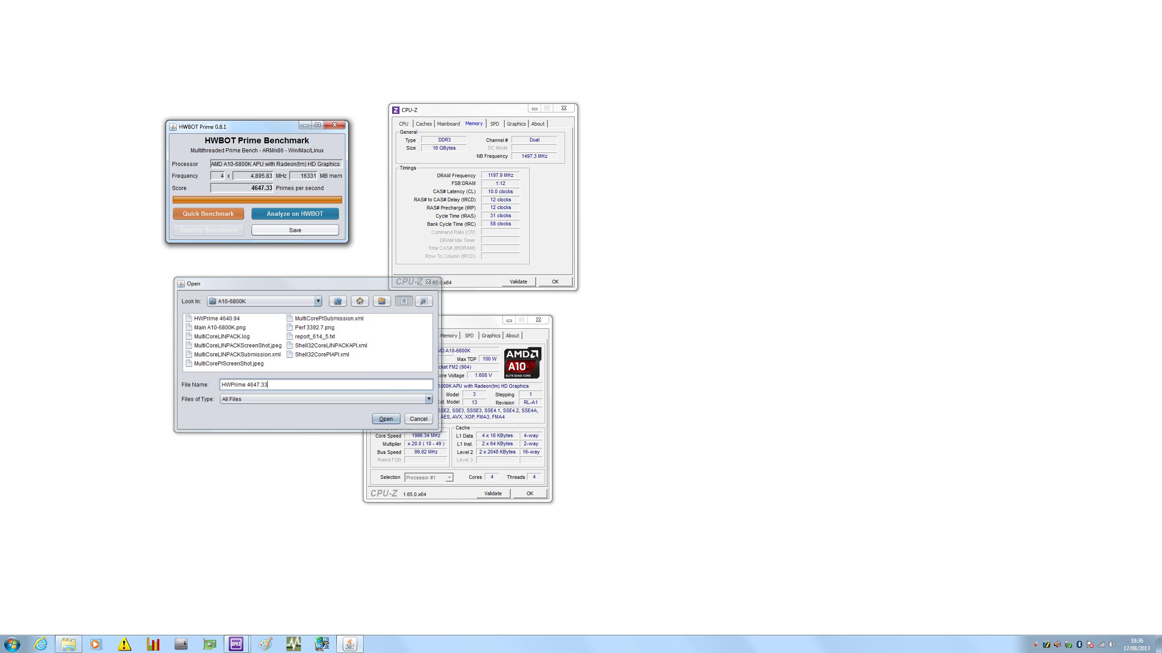Image resolution: width=1162 pixels, height=653 pixels.
Task: Click the File Name input field
Action: (326, 385)
